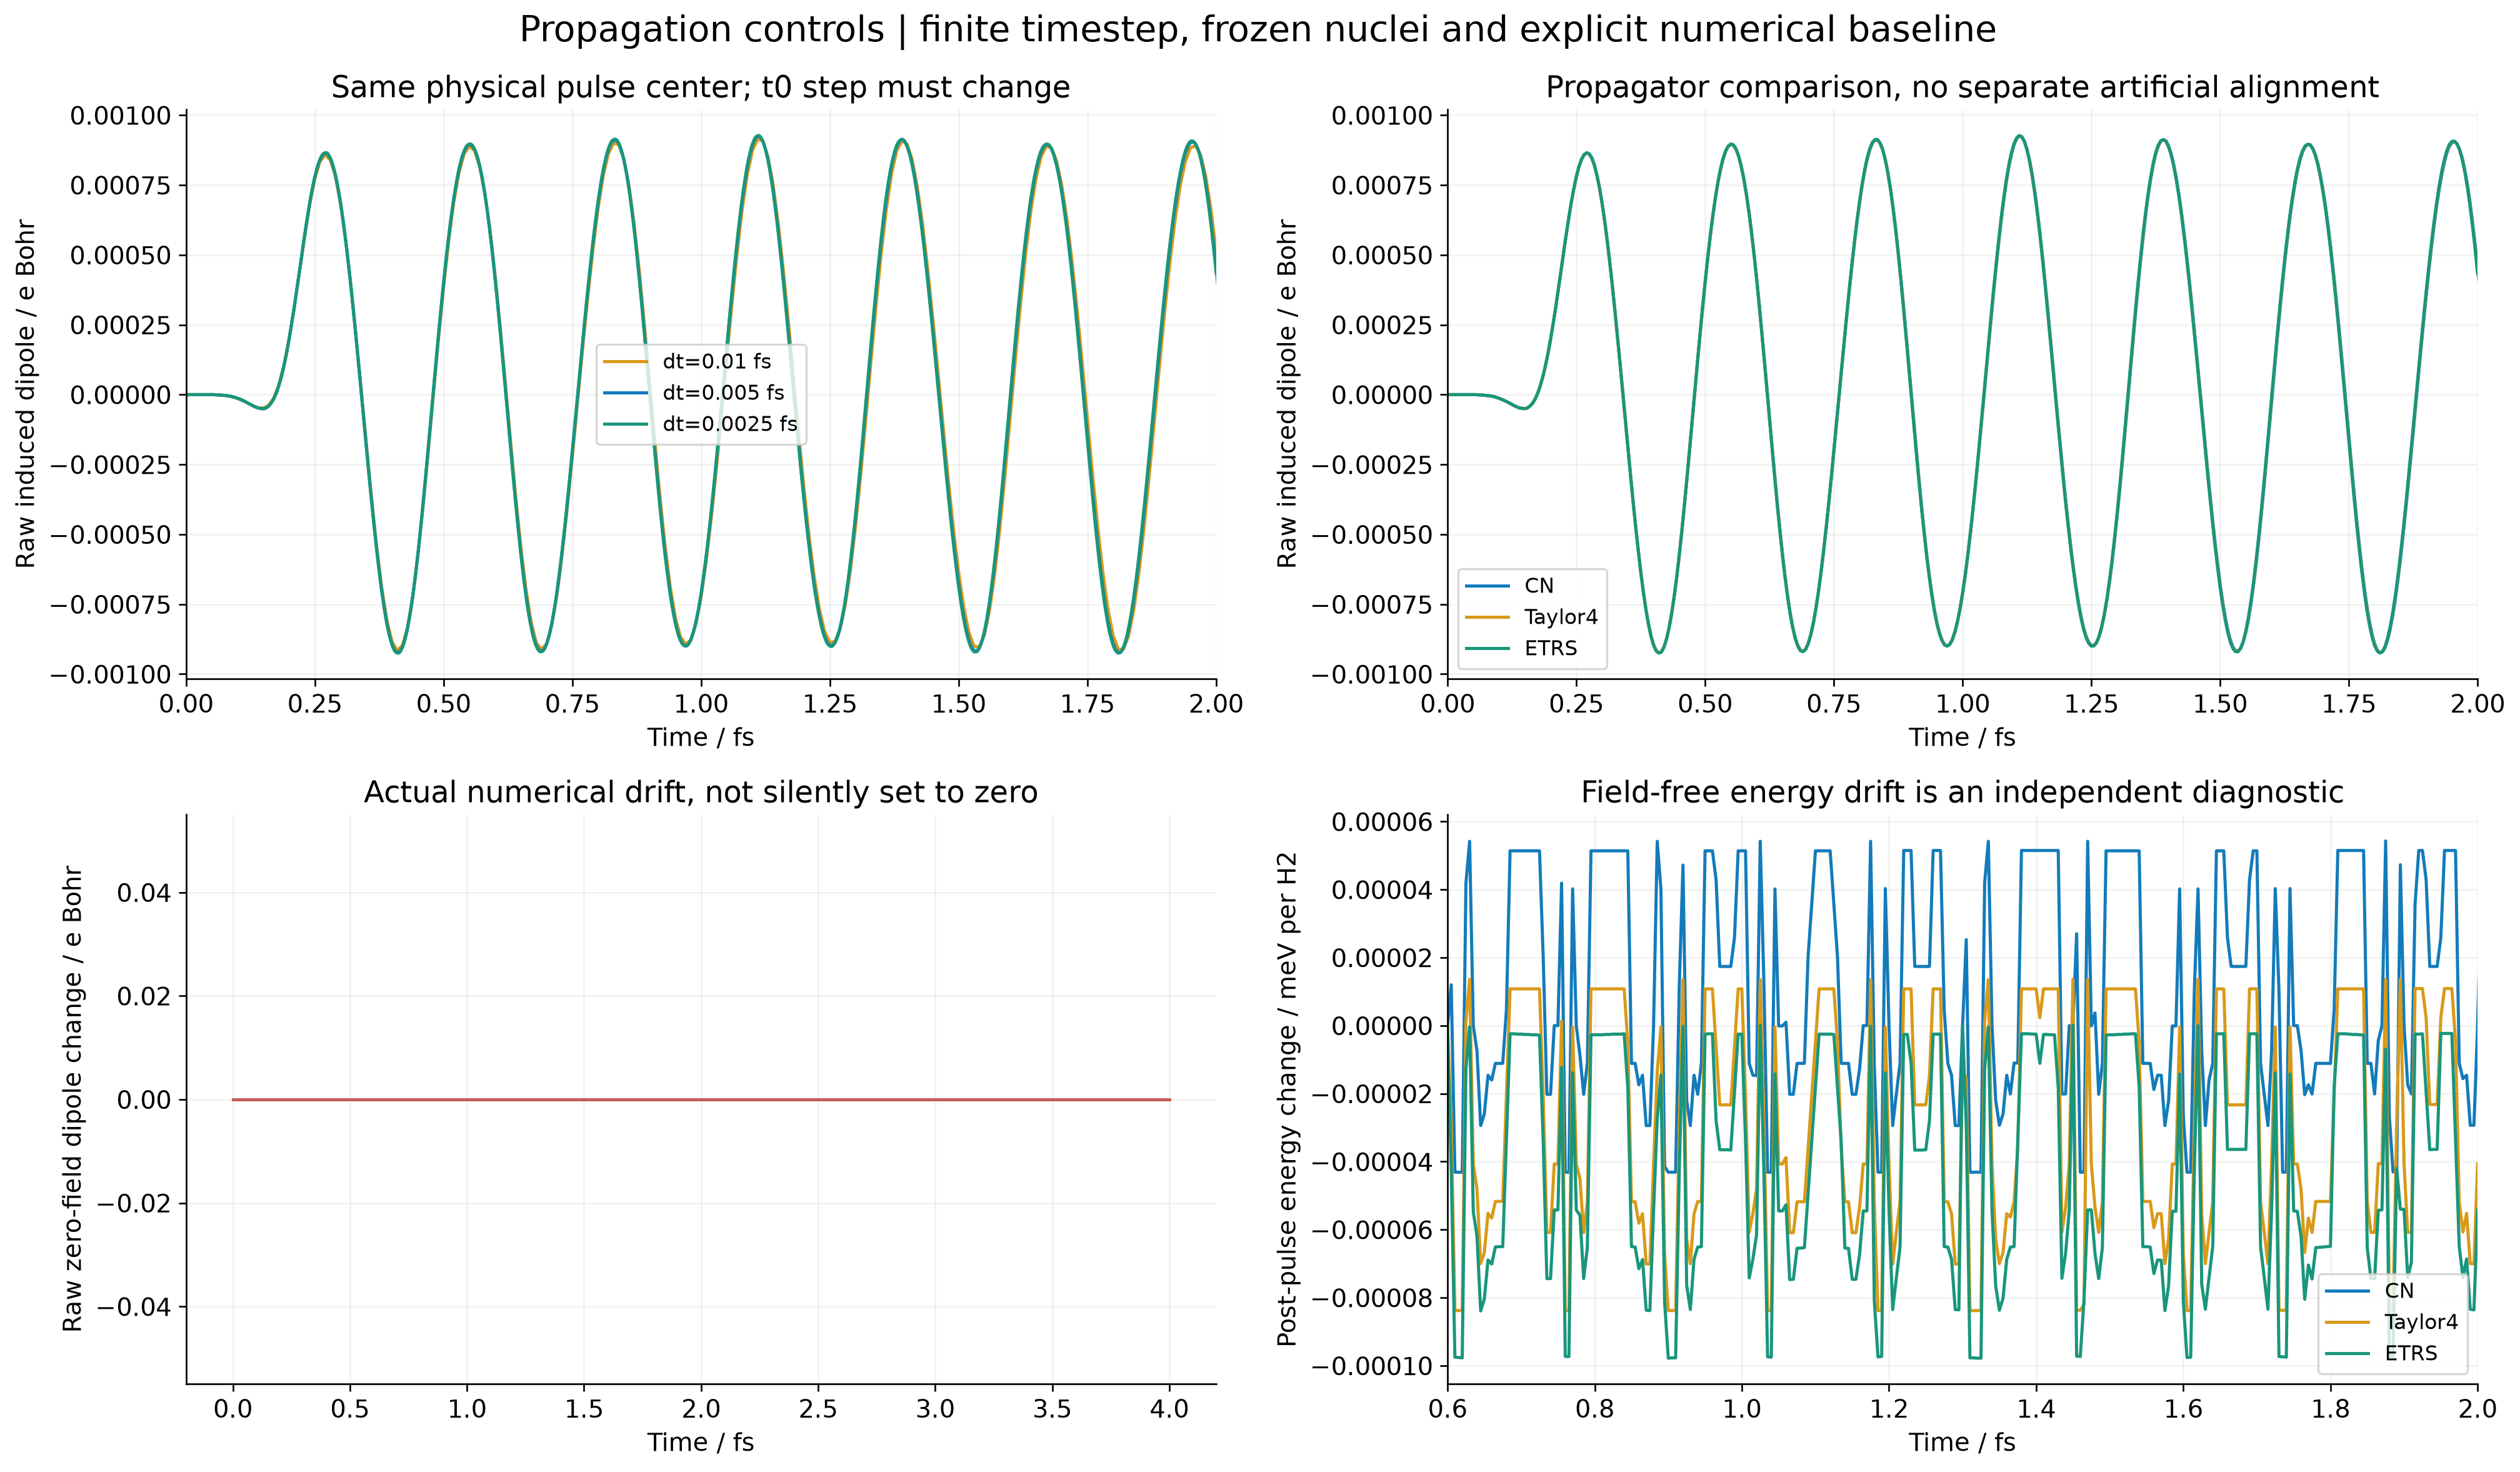Viewport: 2520px width, 1472px height.
Task: Click the 'Post-pulse energy change / meV per H2' axis label
Action: click(x=1287, y=1099)
